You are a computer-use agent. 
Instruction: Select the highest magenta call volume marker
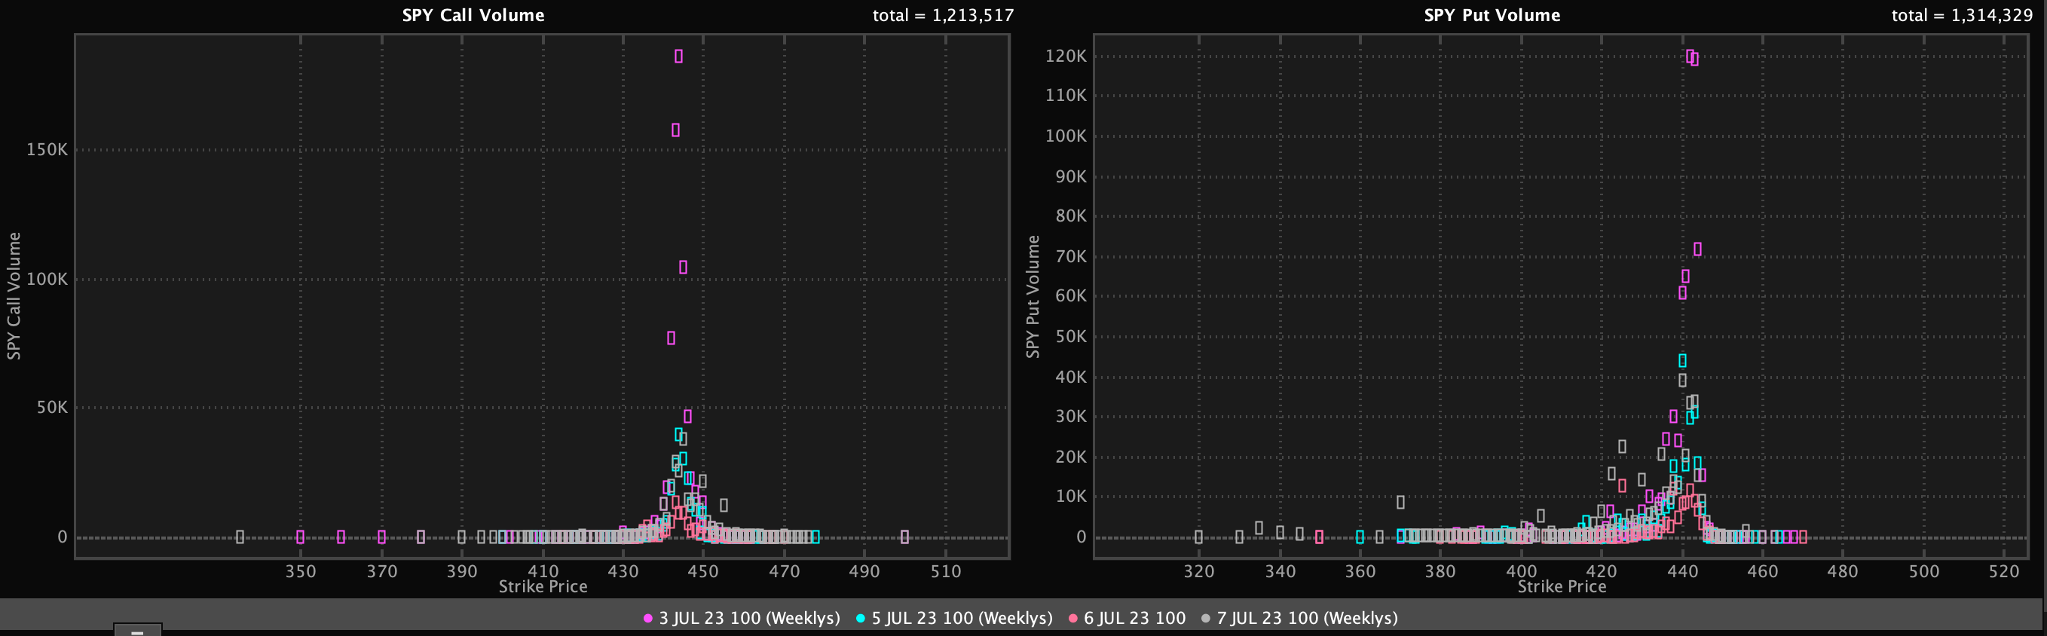tap(678, 57)
